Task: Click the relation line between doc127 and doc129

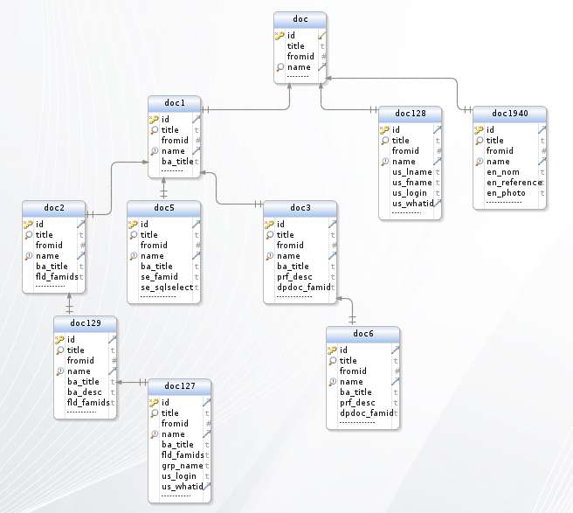Action: (132, 383)
